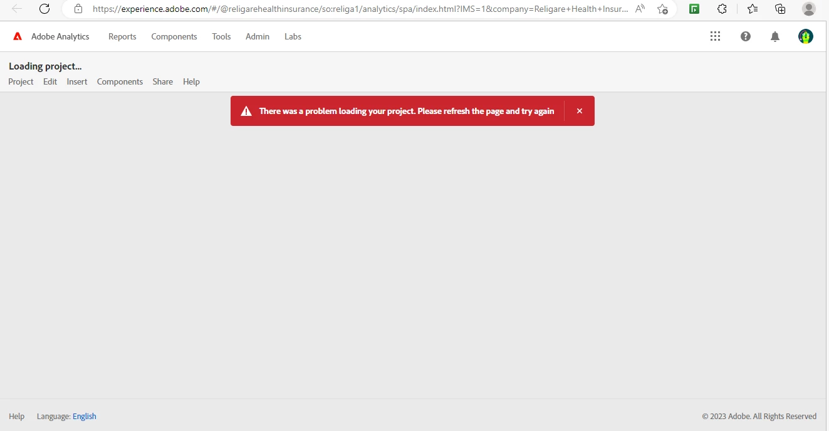Open the Collections icon
This screenshot has height=431, width=829.
(x=780, y=9)
